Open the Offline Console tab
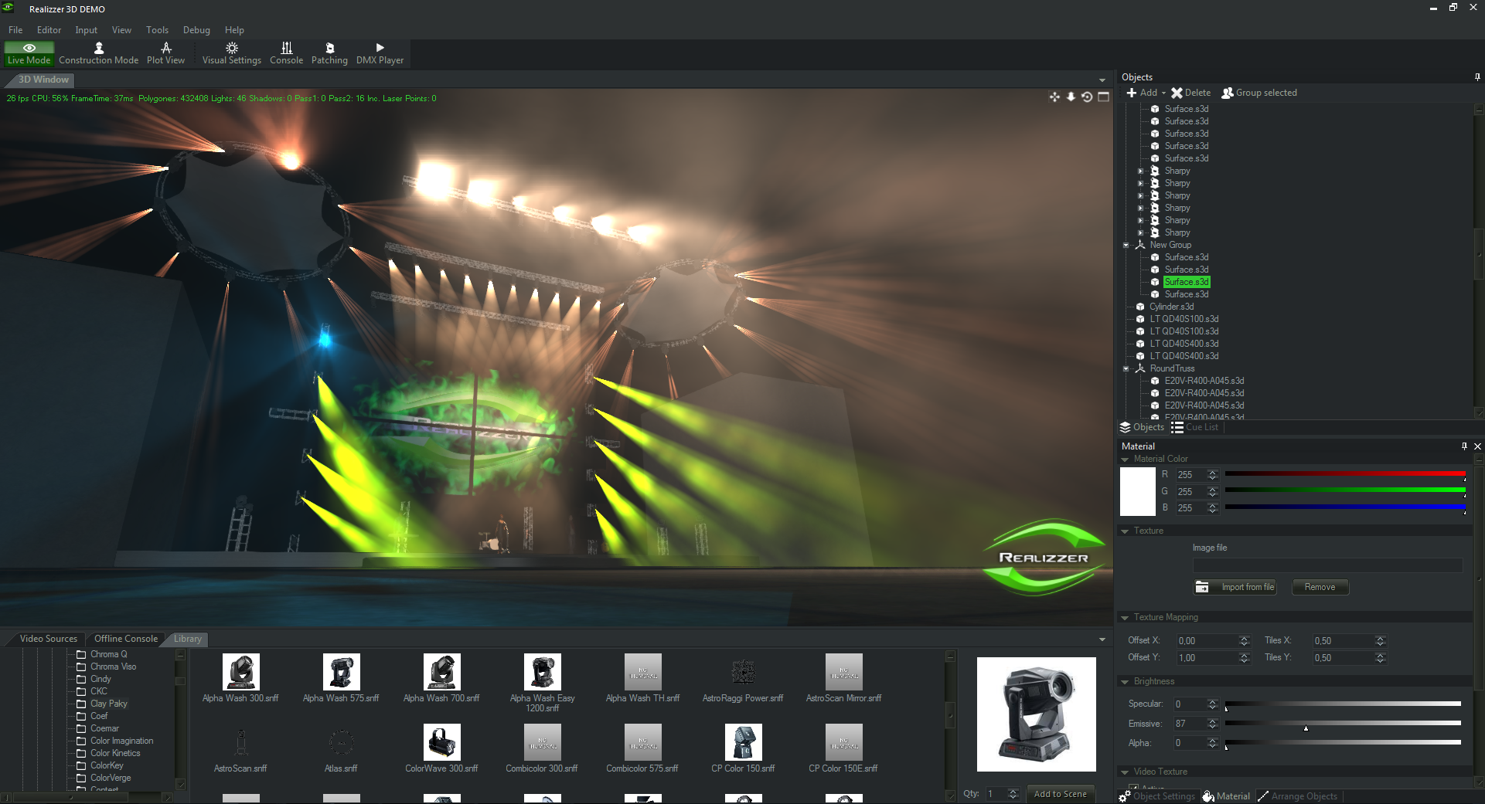The image size is (1485, 804). click(125, 639)
